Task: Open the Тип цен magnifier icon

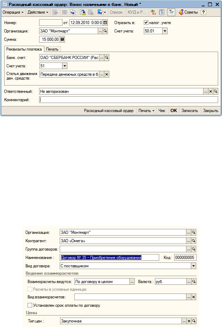Action: (x=194, y=321)
